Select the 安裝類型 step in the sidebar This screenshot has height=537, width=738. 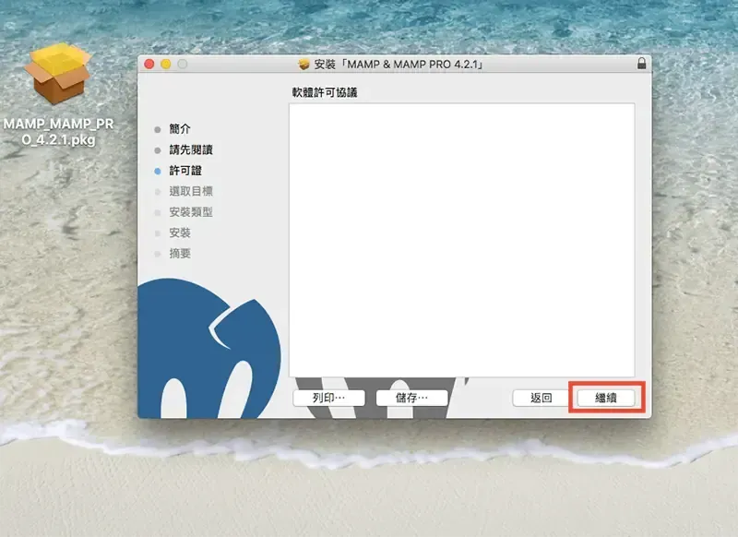pyautogui.click(x=191, y=212)
